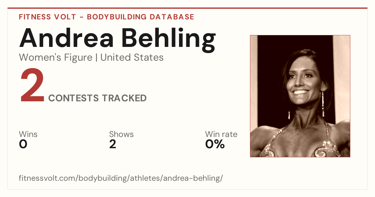Image resolution: width=375 pixels, height=197 pixels.
Task: Open the fitnessvolt.com athlete URL link
Action: click(x=121, y=178)
